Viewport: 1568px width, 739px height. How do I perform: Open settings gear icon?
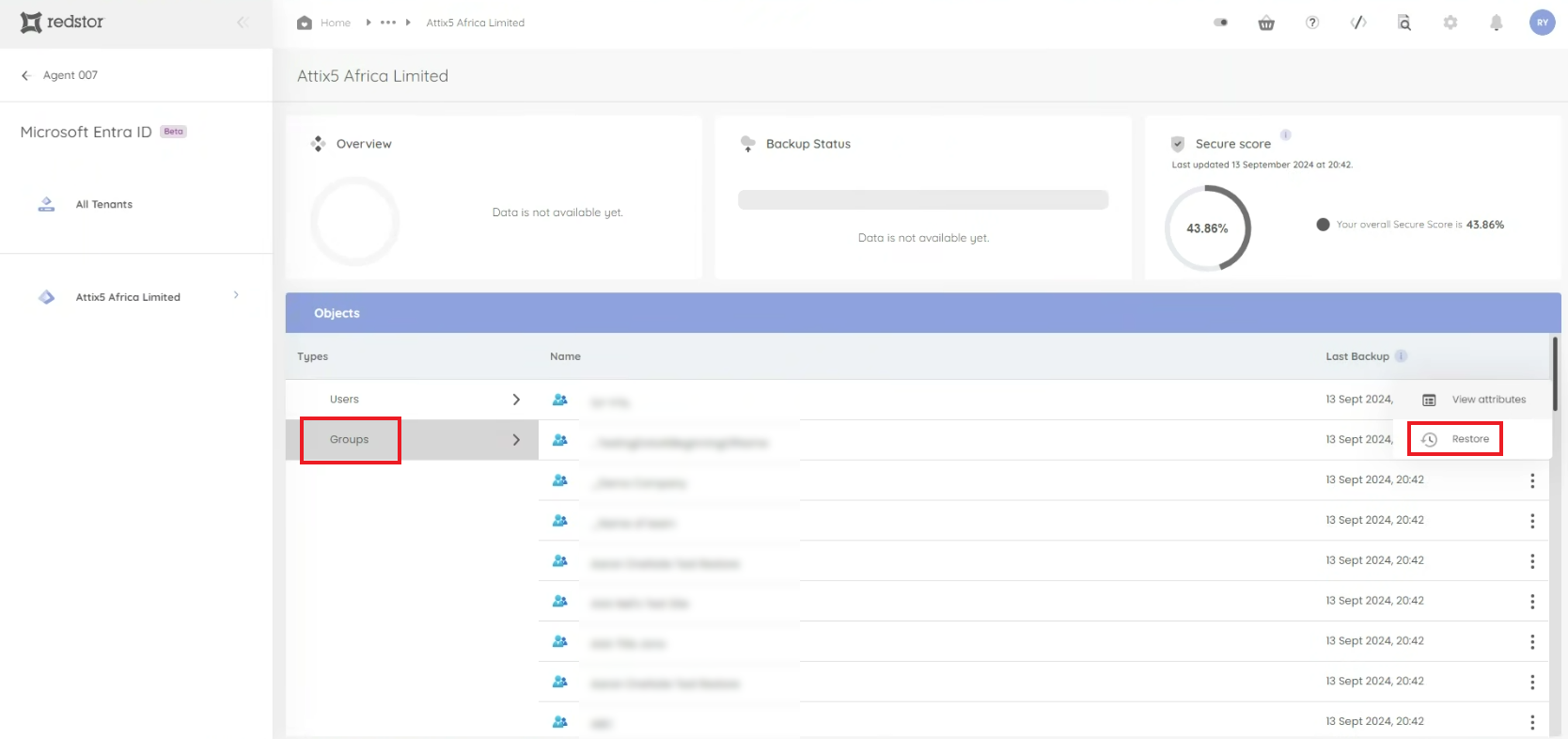tap(1450, 23)
